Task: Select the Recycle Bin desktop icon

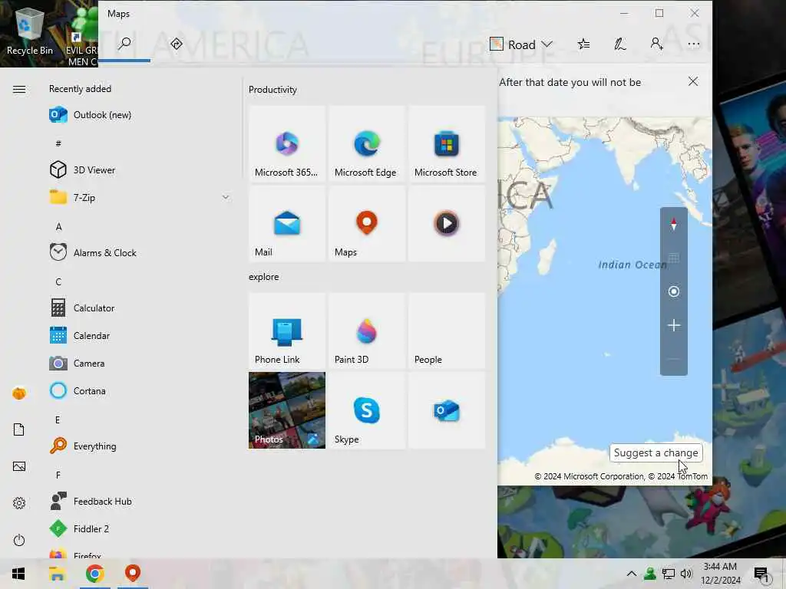Action: [x=30, y=31]
